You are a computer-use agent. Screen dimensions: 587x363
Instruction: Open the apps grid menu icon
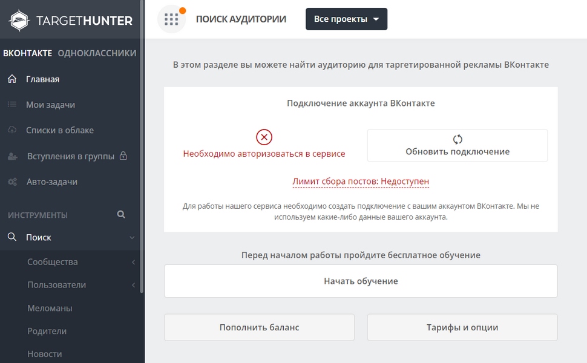(171, 19)
